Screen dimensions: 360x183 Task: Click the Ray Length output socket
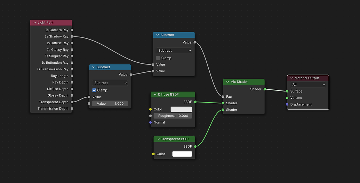pyautogui.click(x=72, y=76)
